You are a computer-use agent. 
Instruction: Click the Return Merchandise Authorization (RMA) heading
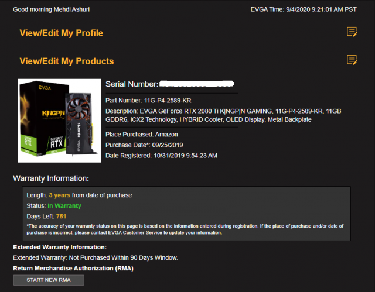pos(73,269)
